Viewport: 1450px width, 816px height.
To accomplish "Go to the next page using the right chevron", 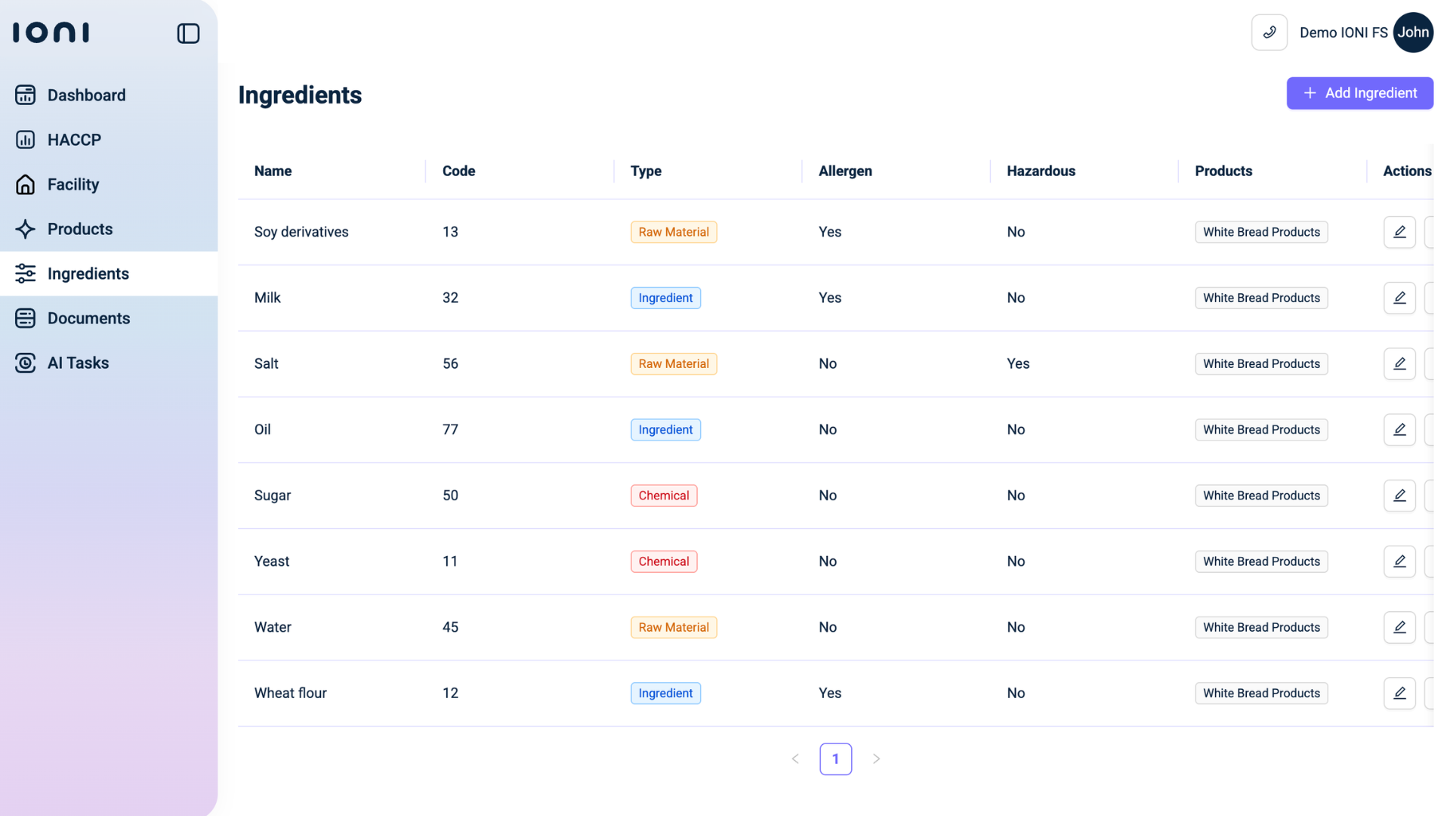I will [876, 759].
